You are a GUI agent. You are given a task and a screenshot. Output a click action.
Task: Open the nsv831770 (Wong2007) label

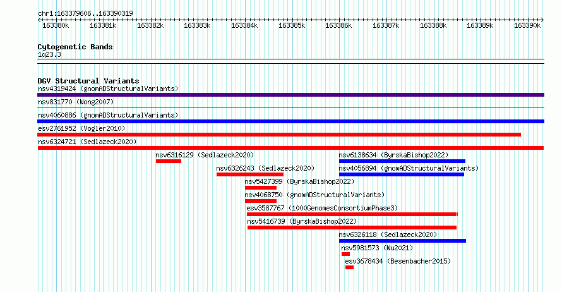[x=76, y=102]
